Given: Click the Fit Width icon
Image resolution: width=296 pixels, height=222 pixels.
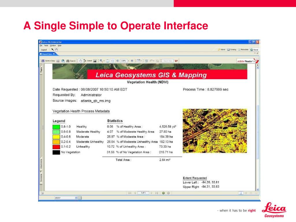Looking at the screenshot, I should tap(112, 61).
